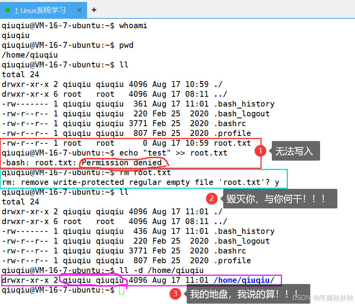Click the 'echo "test" >> root.txt' command

coord(173,153)
